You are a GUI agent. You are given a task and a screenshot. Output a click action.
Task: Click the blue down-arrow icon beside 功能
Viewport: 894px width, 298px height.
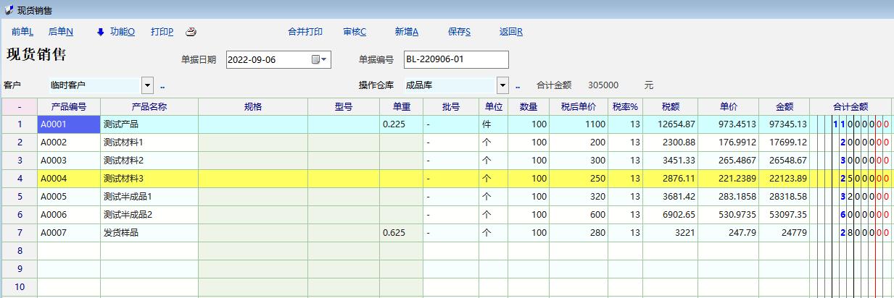coord(100,32)
